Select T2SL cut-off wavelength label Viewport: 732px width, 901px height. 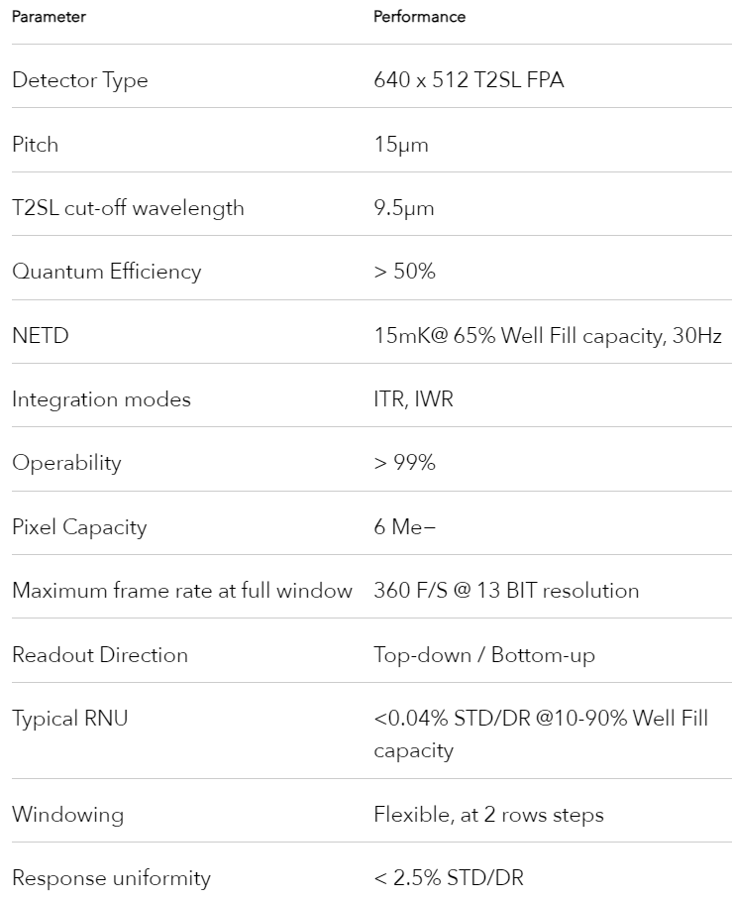coord(128,208)
